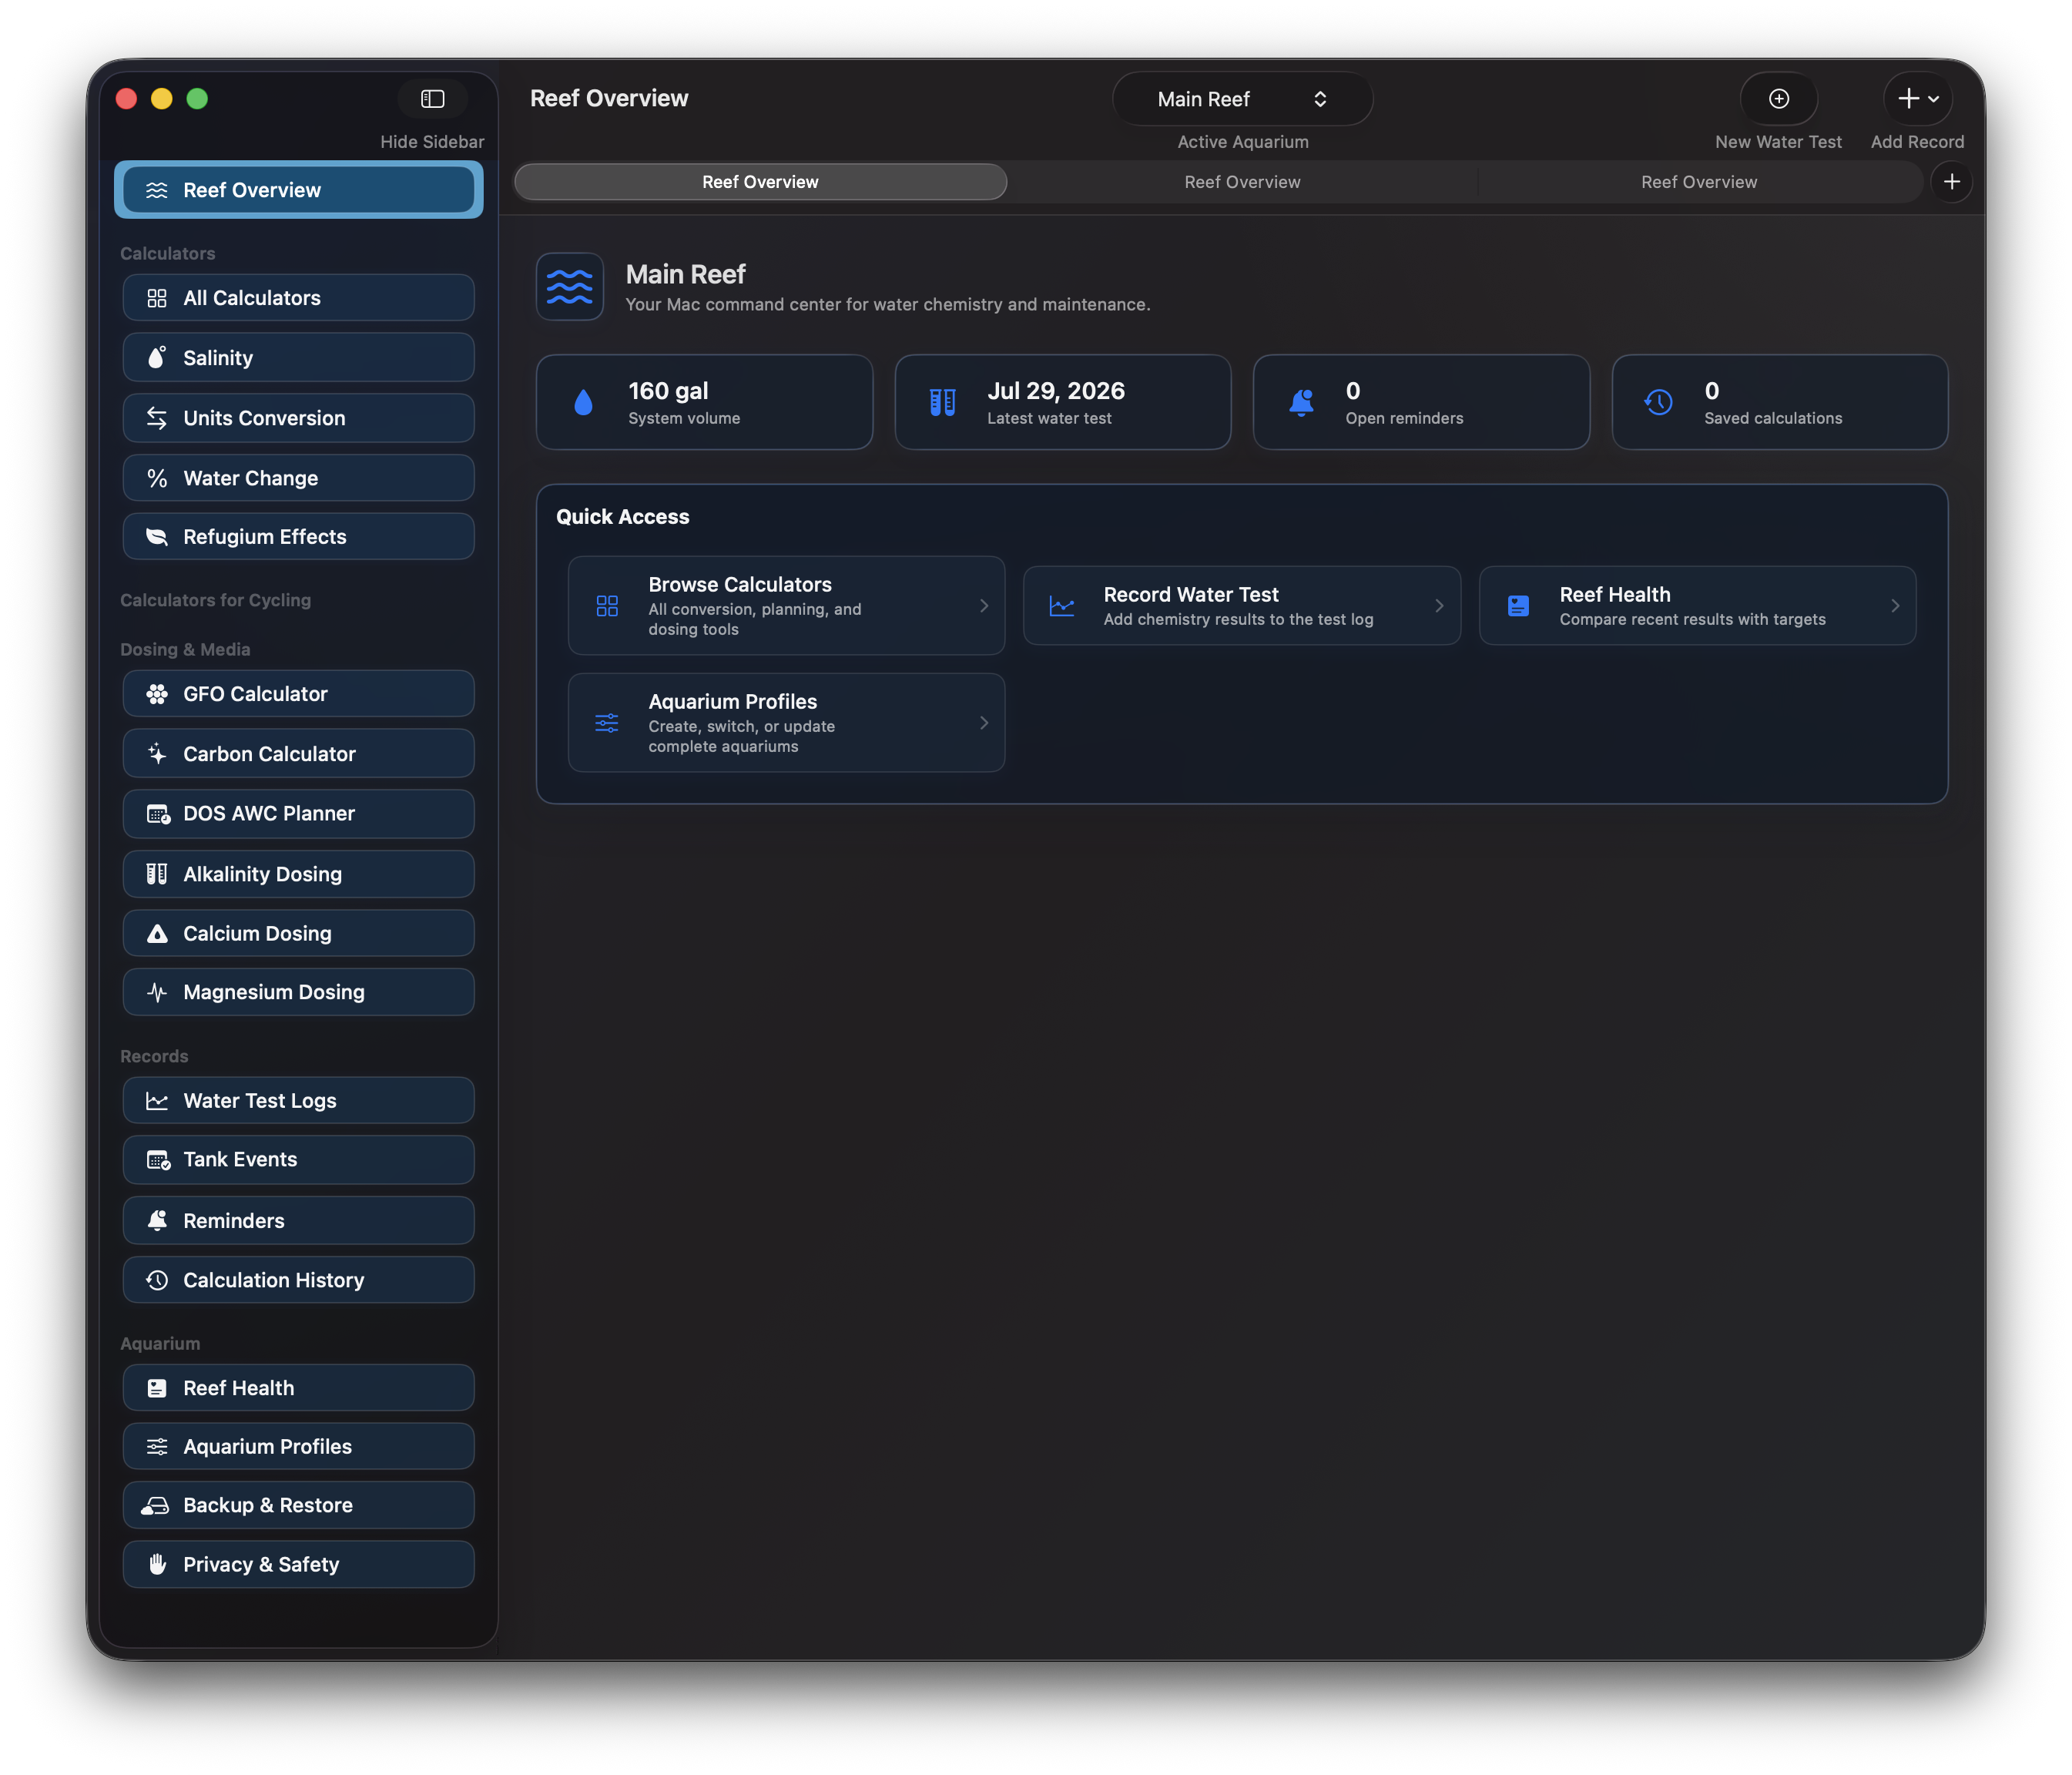Open the Record Water Test quick access card
Image resolution: width=2072 pixels, height=1775 pixels.
coord(1241,606)
